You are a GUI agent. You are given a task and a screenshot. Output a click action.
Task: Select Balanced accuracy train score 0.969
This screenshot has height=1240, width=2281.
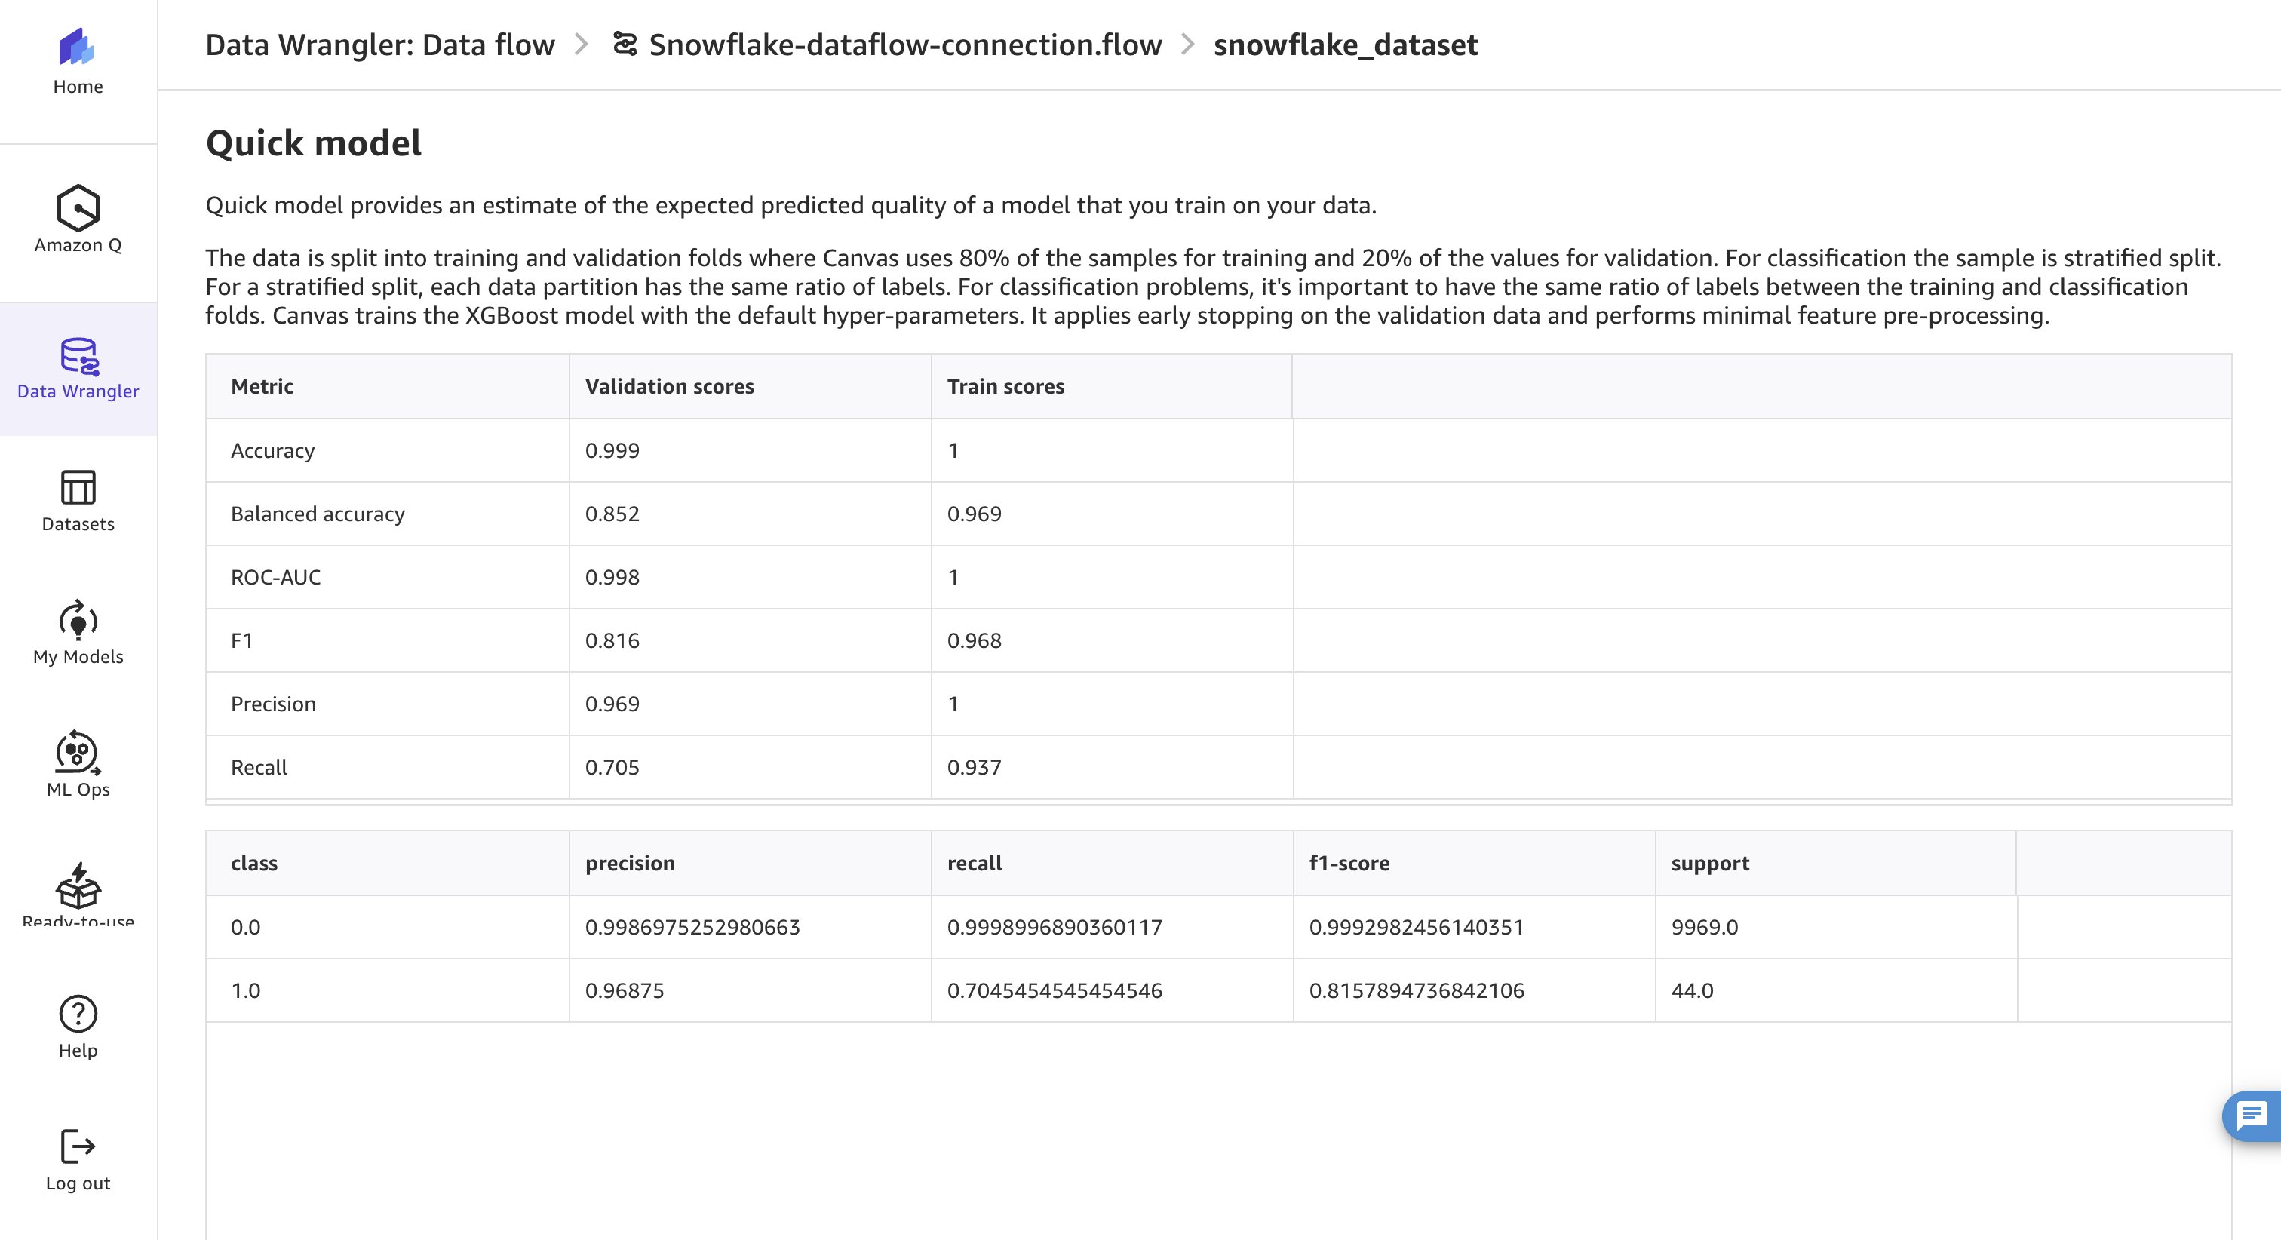tap(974, 514)
